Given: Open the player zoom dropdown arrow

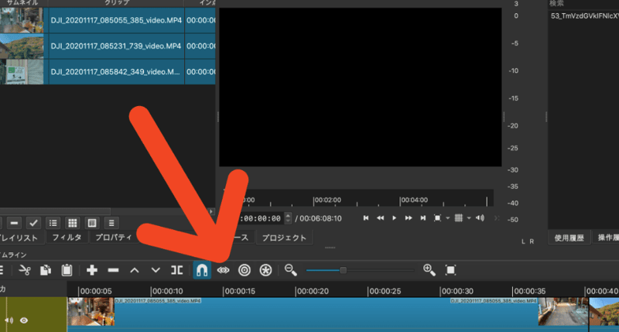Looking at the screenshot, I should (447, 219).
